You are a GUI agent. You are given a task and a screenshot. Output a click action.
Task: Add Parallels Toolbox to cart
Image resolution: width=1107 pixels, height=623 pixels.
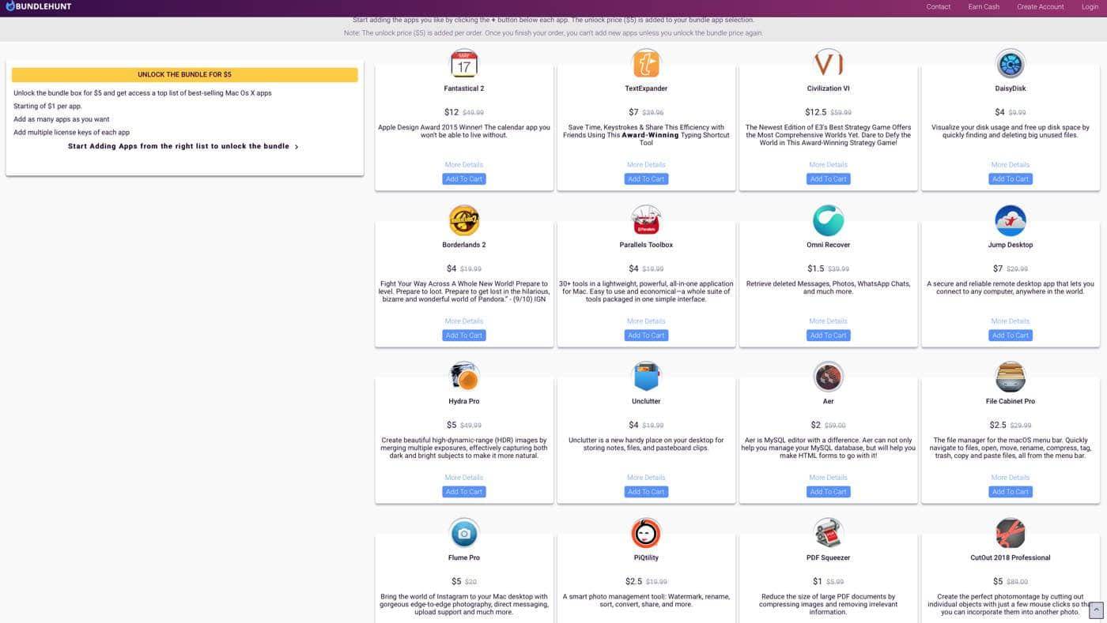(x=646, y=336)
